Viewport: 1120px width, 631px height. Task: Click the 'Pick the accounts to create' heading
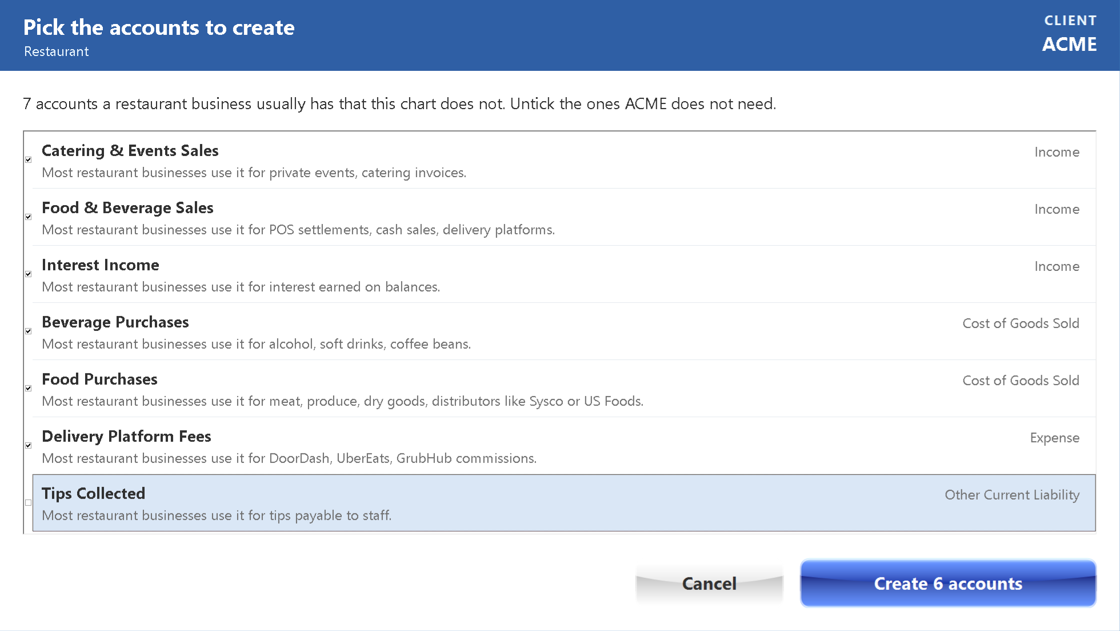[159, 27]
